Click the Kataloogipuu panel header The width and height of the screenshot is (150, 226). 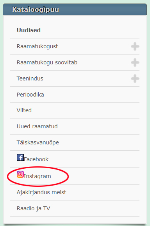pos(75,9)
